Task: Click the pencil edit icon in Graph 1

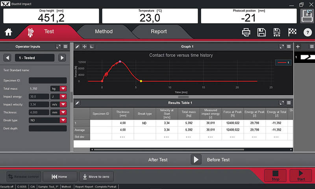Action: tap(78, 46)
